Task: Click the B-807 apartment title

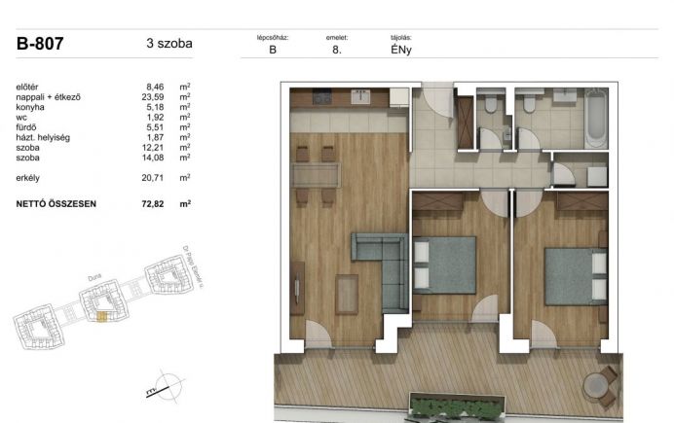Action: pos(40,44)
